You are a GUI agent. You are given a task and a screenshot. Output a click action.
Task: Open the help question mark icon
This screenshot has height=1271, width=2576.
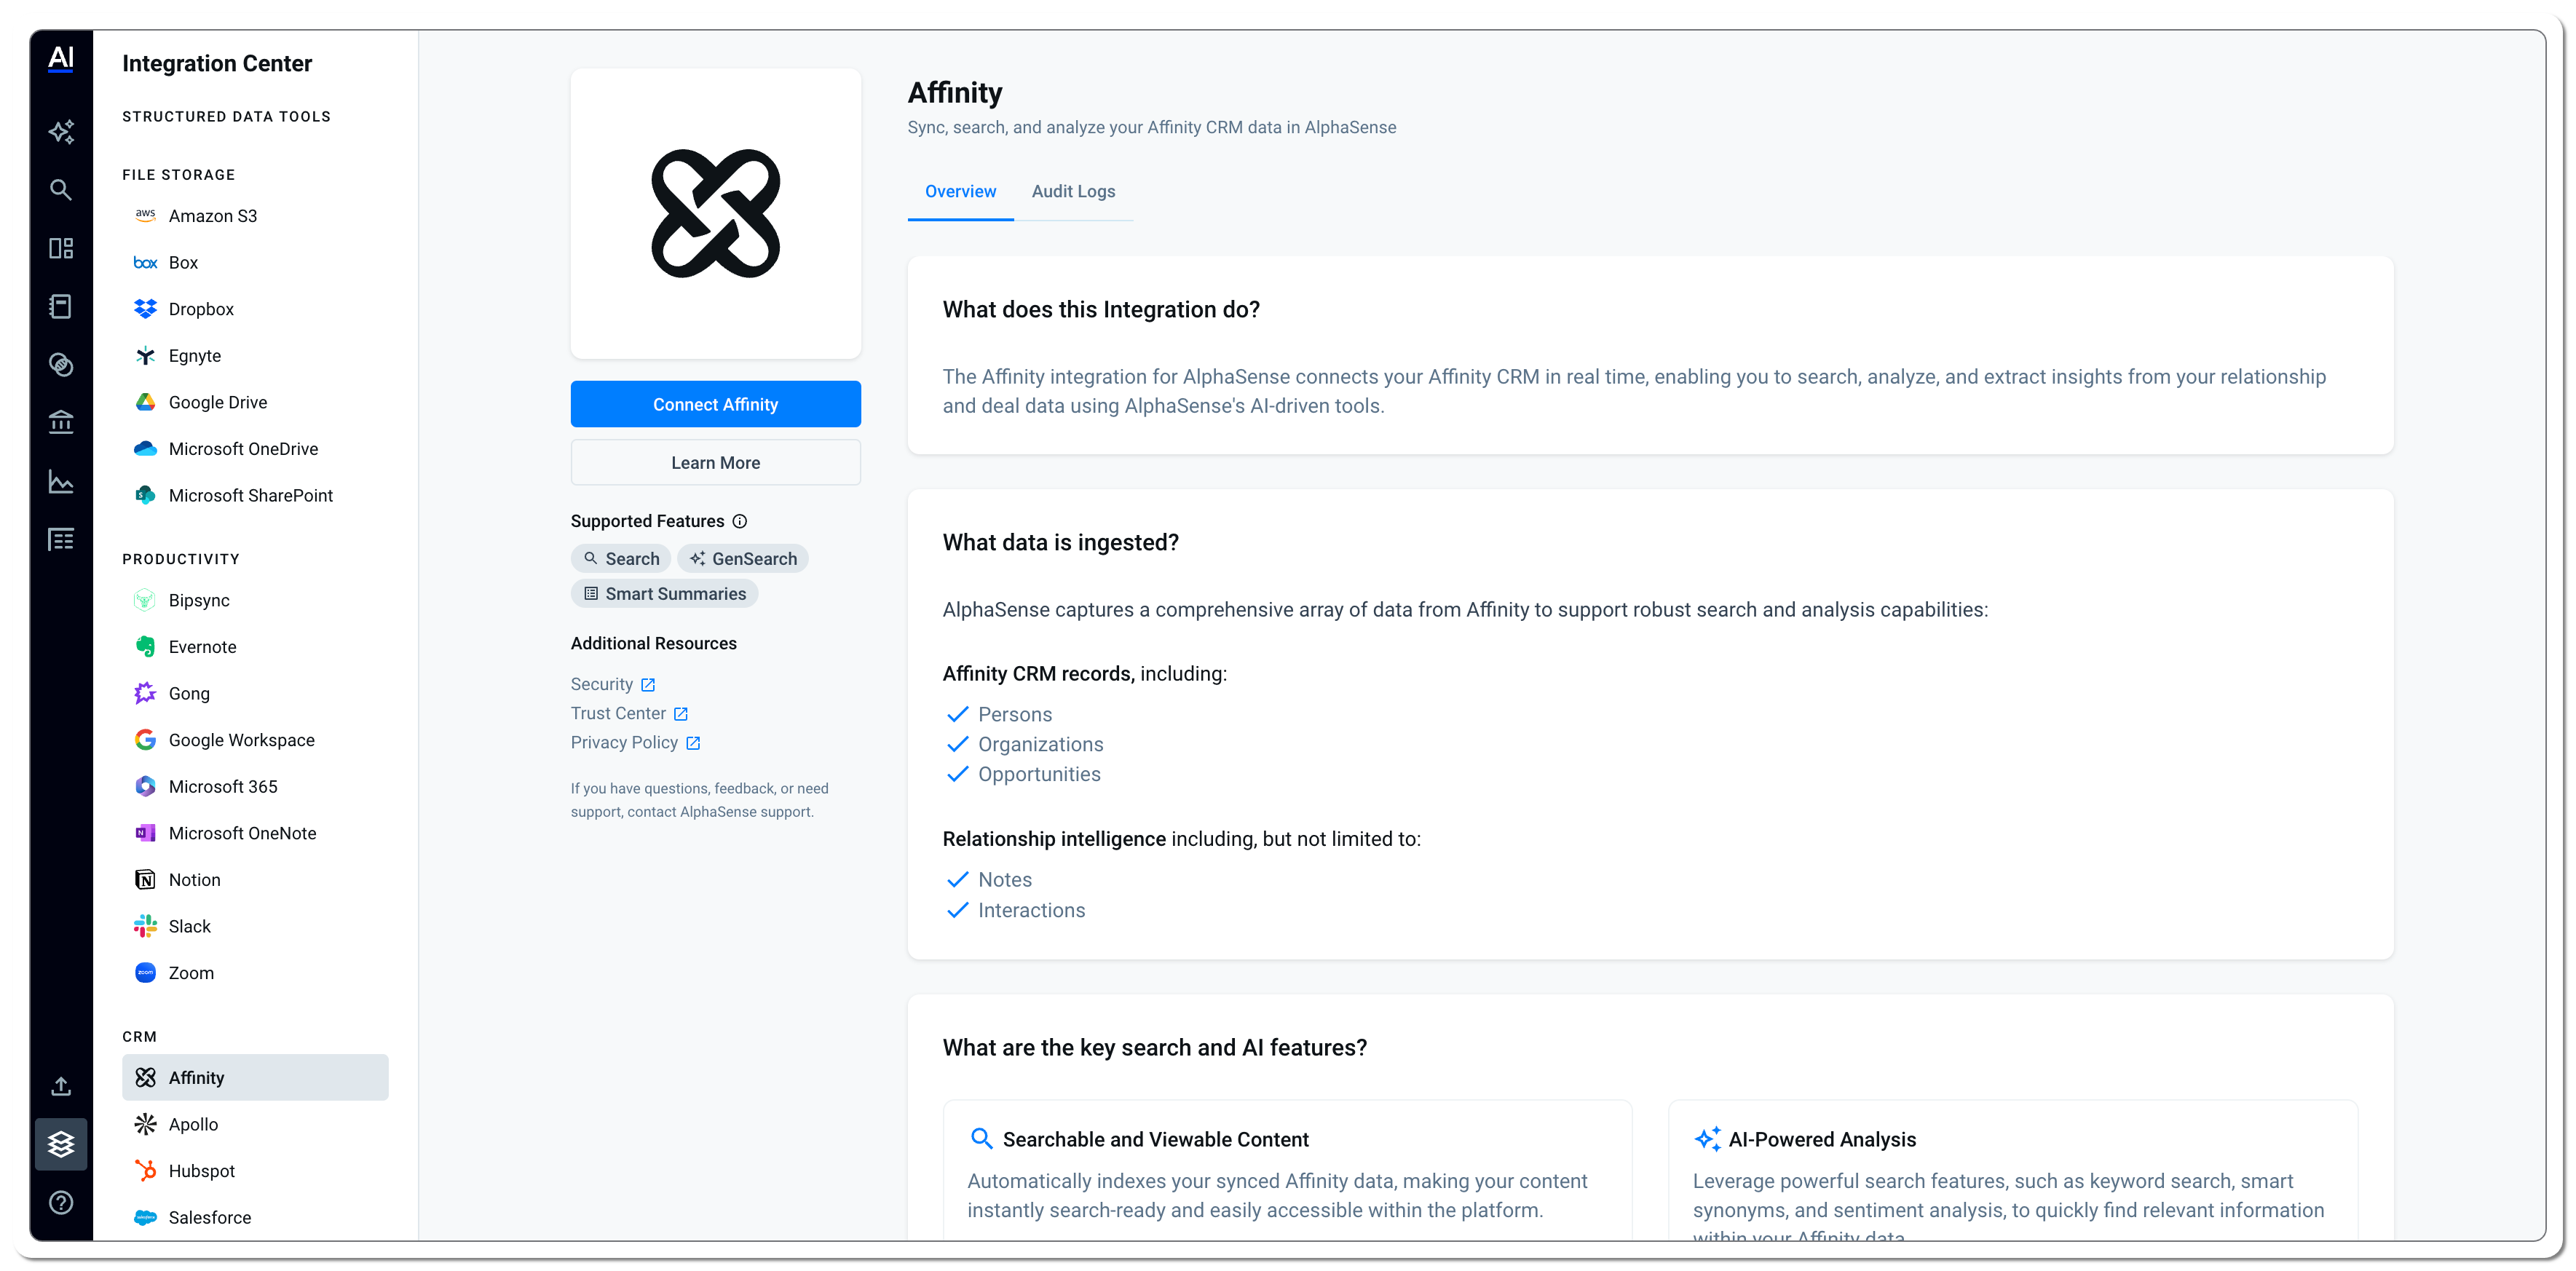tap(61, 1202)
